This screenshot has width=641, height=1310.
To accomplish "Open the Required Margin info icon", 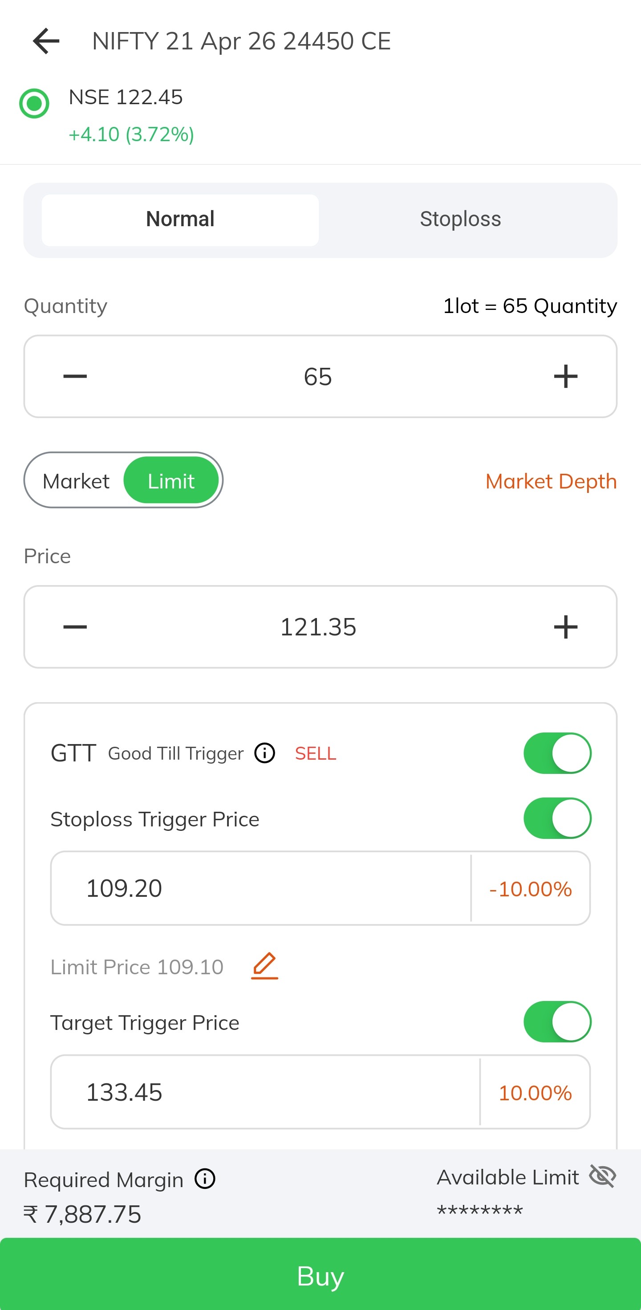I will (x=205, y=1179).
